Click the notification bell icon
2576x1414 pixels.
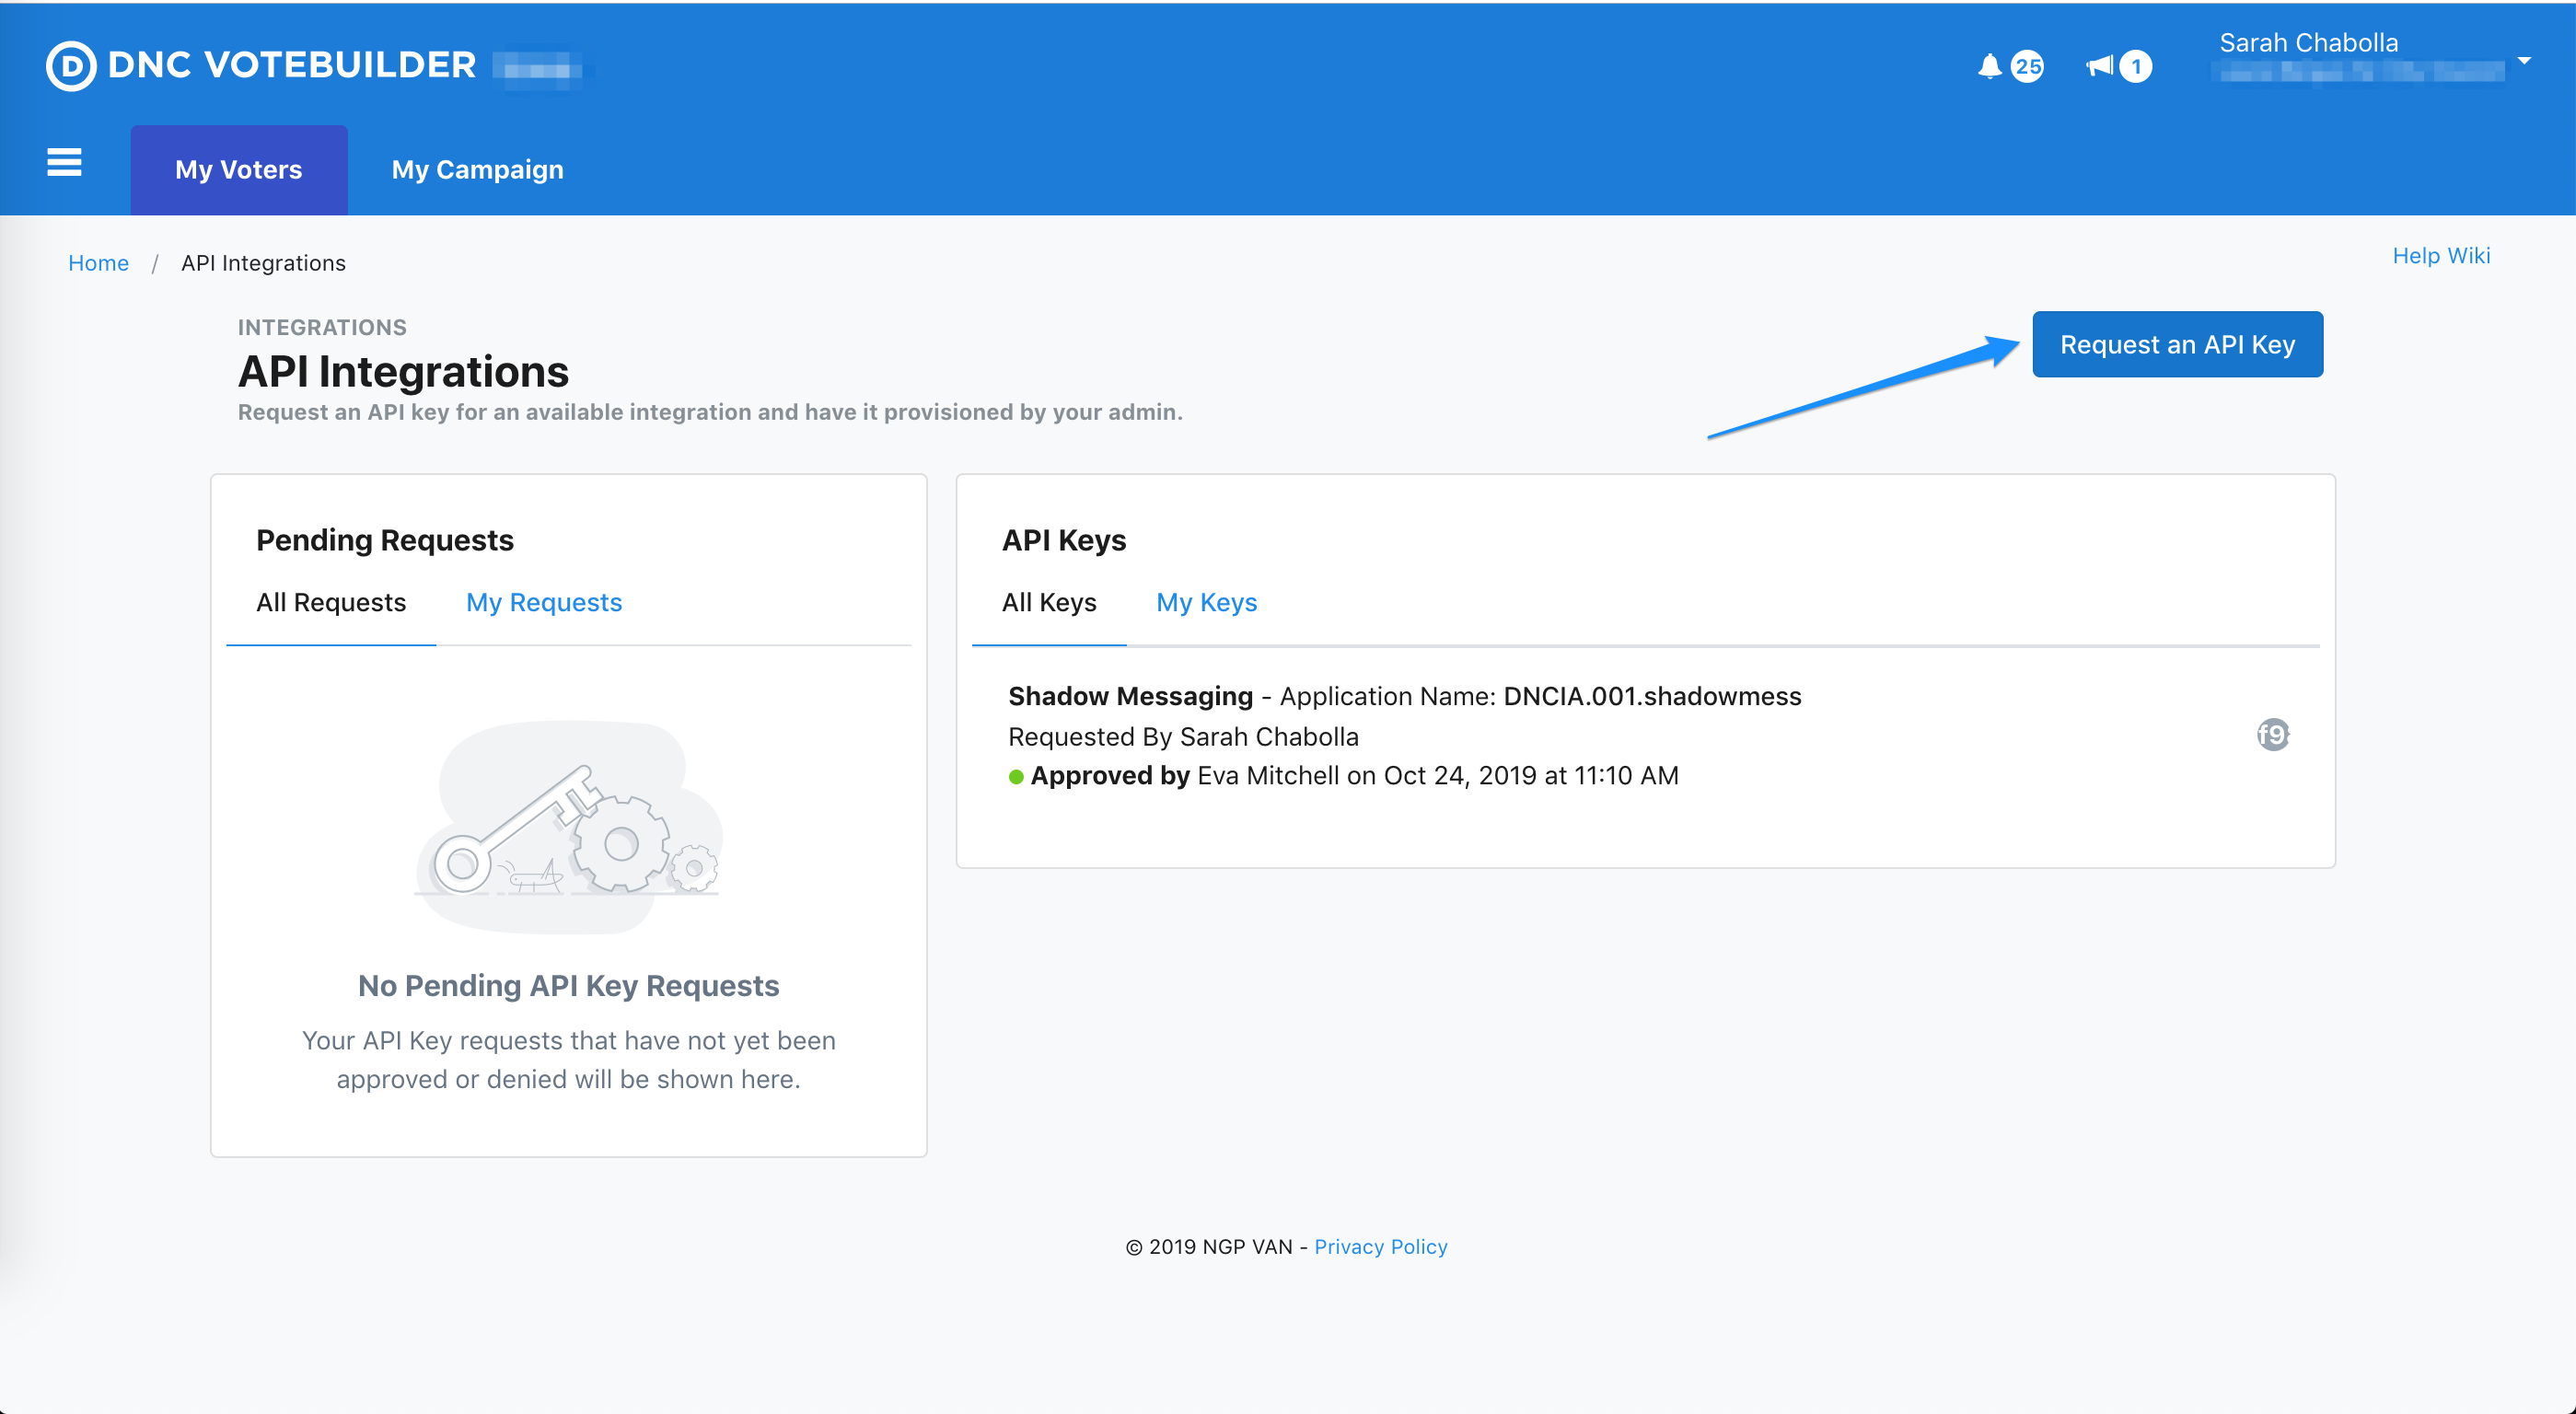1989,66
